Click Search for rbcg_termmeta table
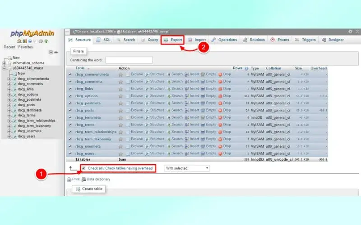The width and height of the screenshot is (361, 225). (x=175, y=117)
